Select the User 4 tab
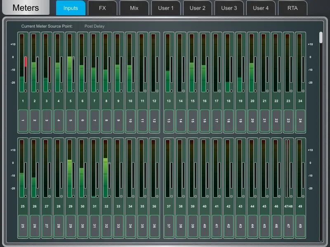330x247 pixels. click(x=261, y=8)
